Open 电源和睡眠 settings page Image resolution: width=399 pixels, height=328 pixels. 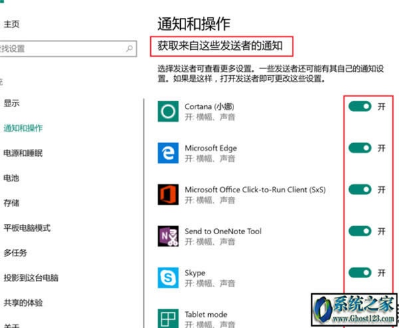point(23,153)
